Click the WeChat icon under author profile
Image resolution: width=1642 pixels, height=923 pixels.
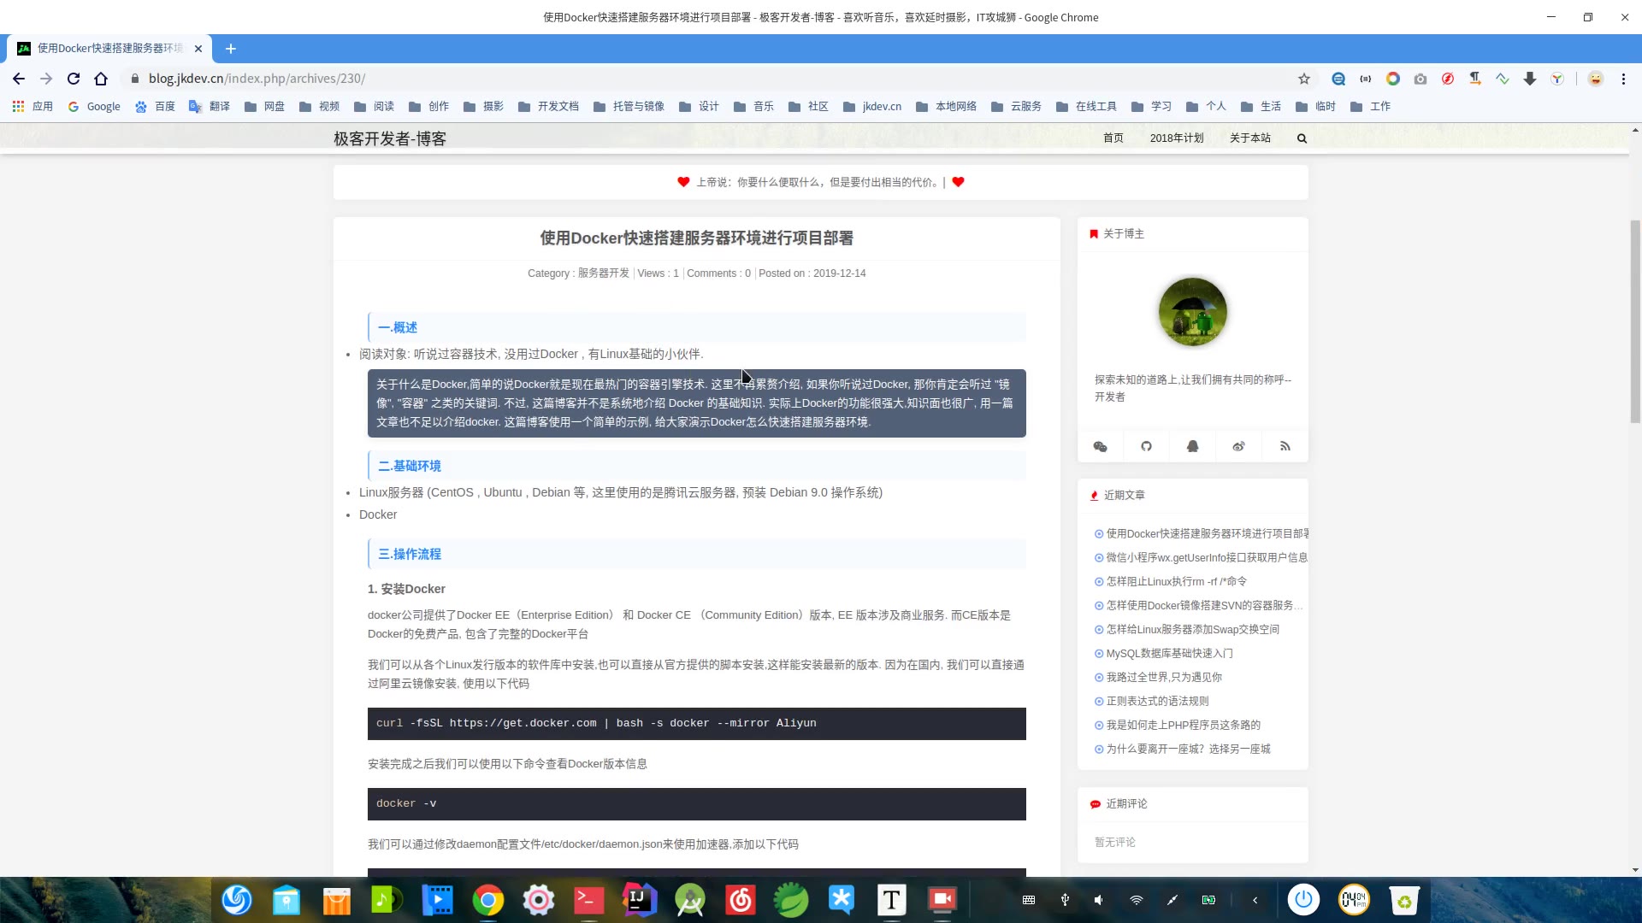pyautogui.click(x=1100, y=446)
